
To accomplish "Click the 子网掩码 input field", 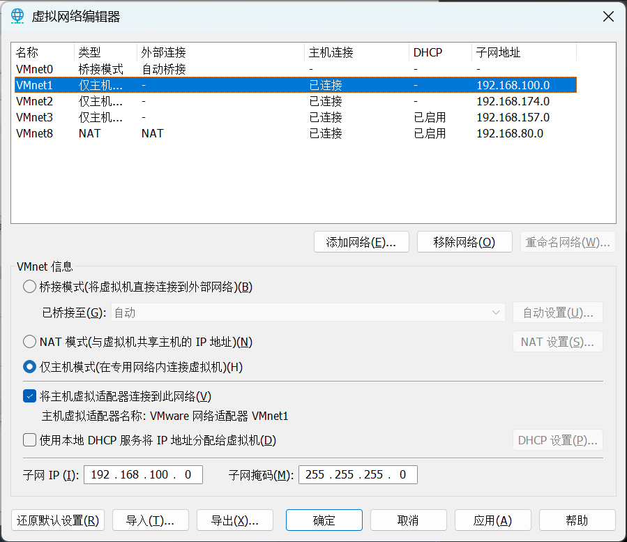I will click(x=358, y=474).
